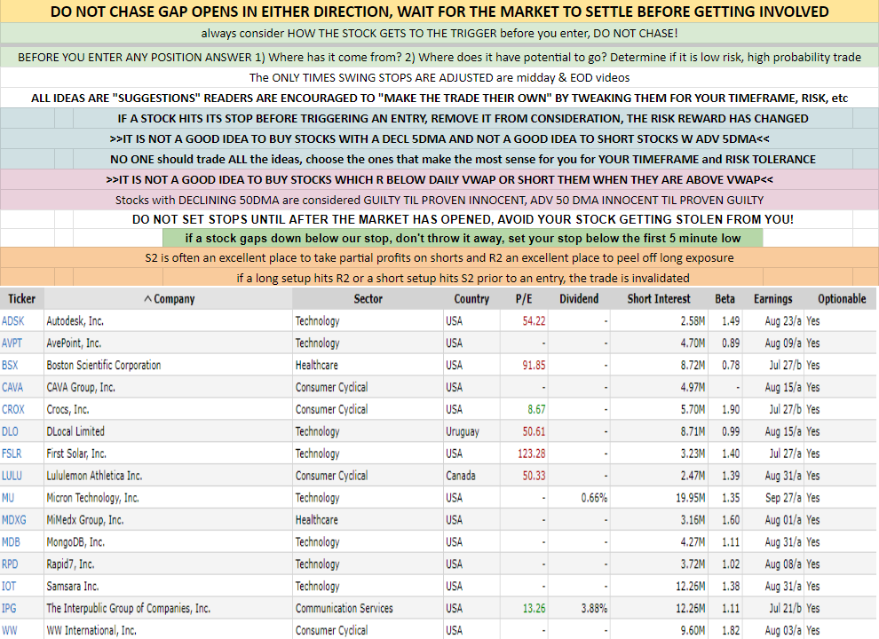Click the green 'if a stock gaps down' note
The image size is (879, 639).
pos(463,238)
